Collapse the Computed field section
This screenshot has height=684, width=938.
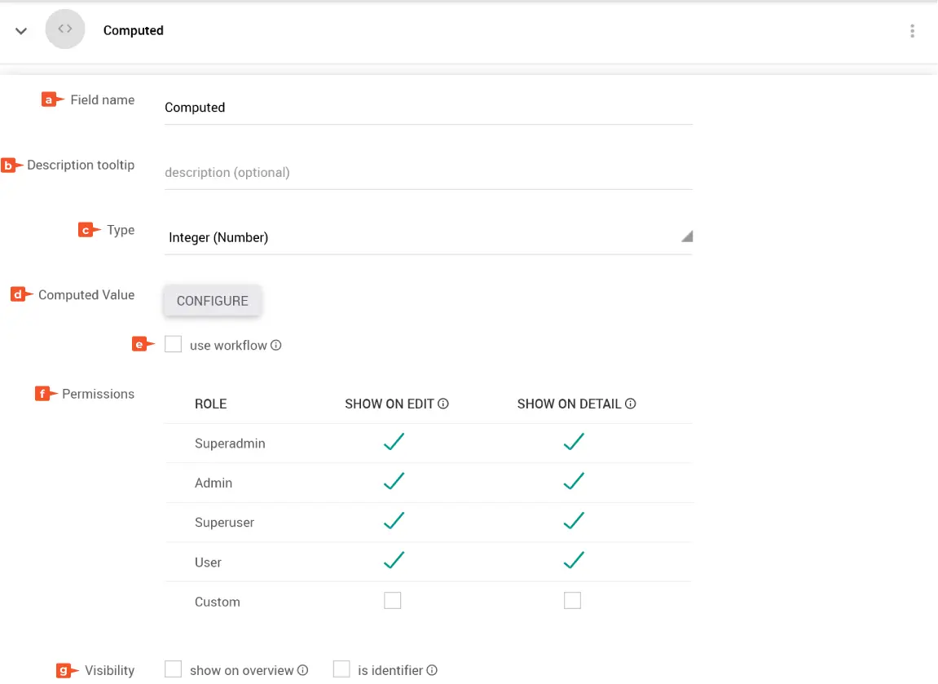[x=22, y=31]
